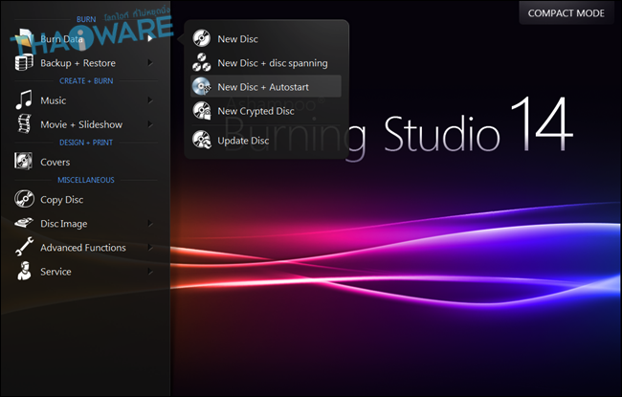622x397 pixels.
Task: Click the Update Disc icon
Action: click(202, 140)
